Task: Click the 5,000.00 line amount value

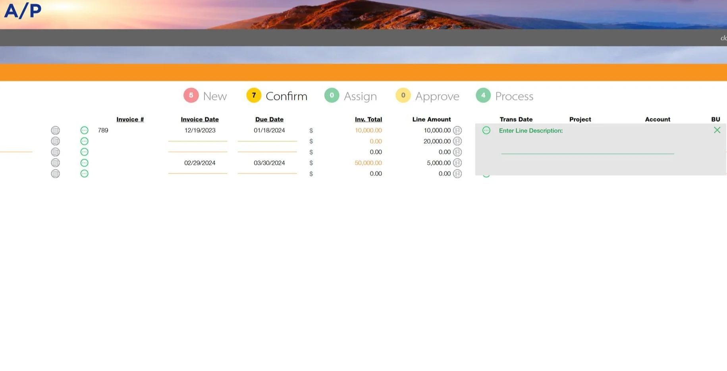Action: [x=439, y=163]
